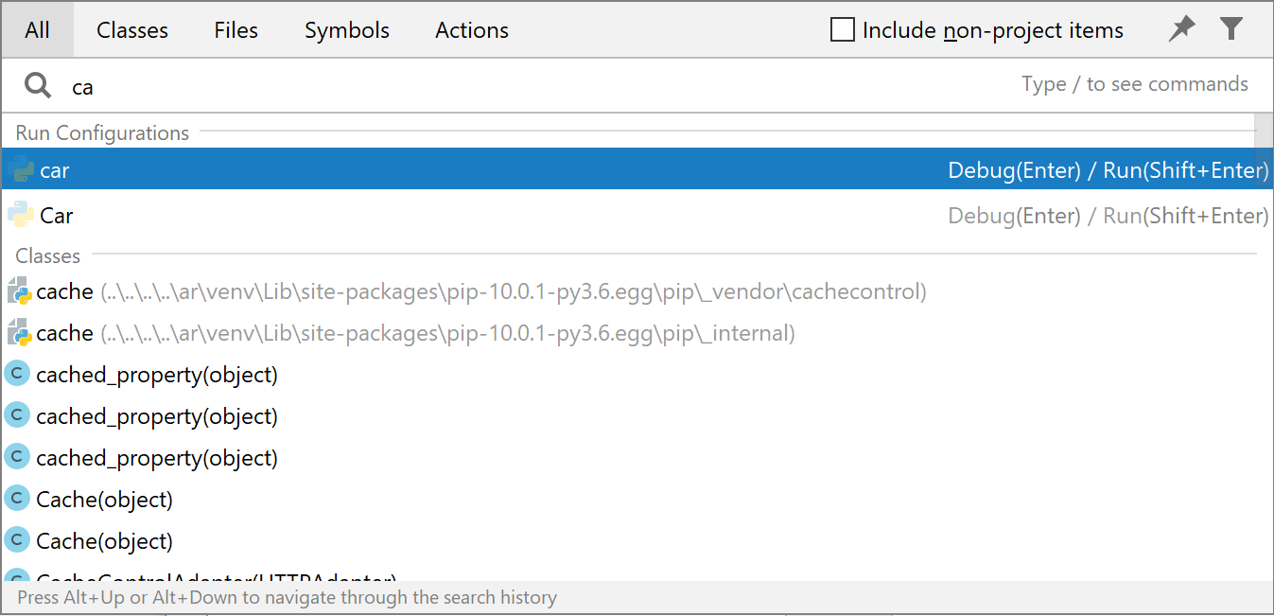
Task: Select the capitalized Car run configuration
Action: [x=637, y=215]
